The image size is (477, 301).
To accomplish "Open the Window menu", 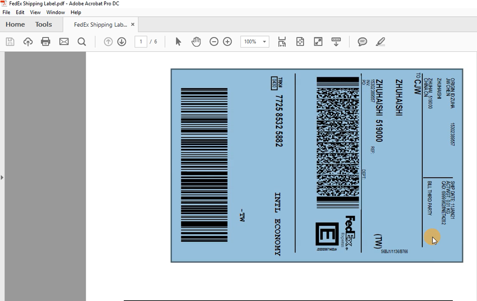I will click(56, 12).
